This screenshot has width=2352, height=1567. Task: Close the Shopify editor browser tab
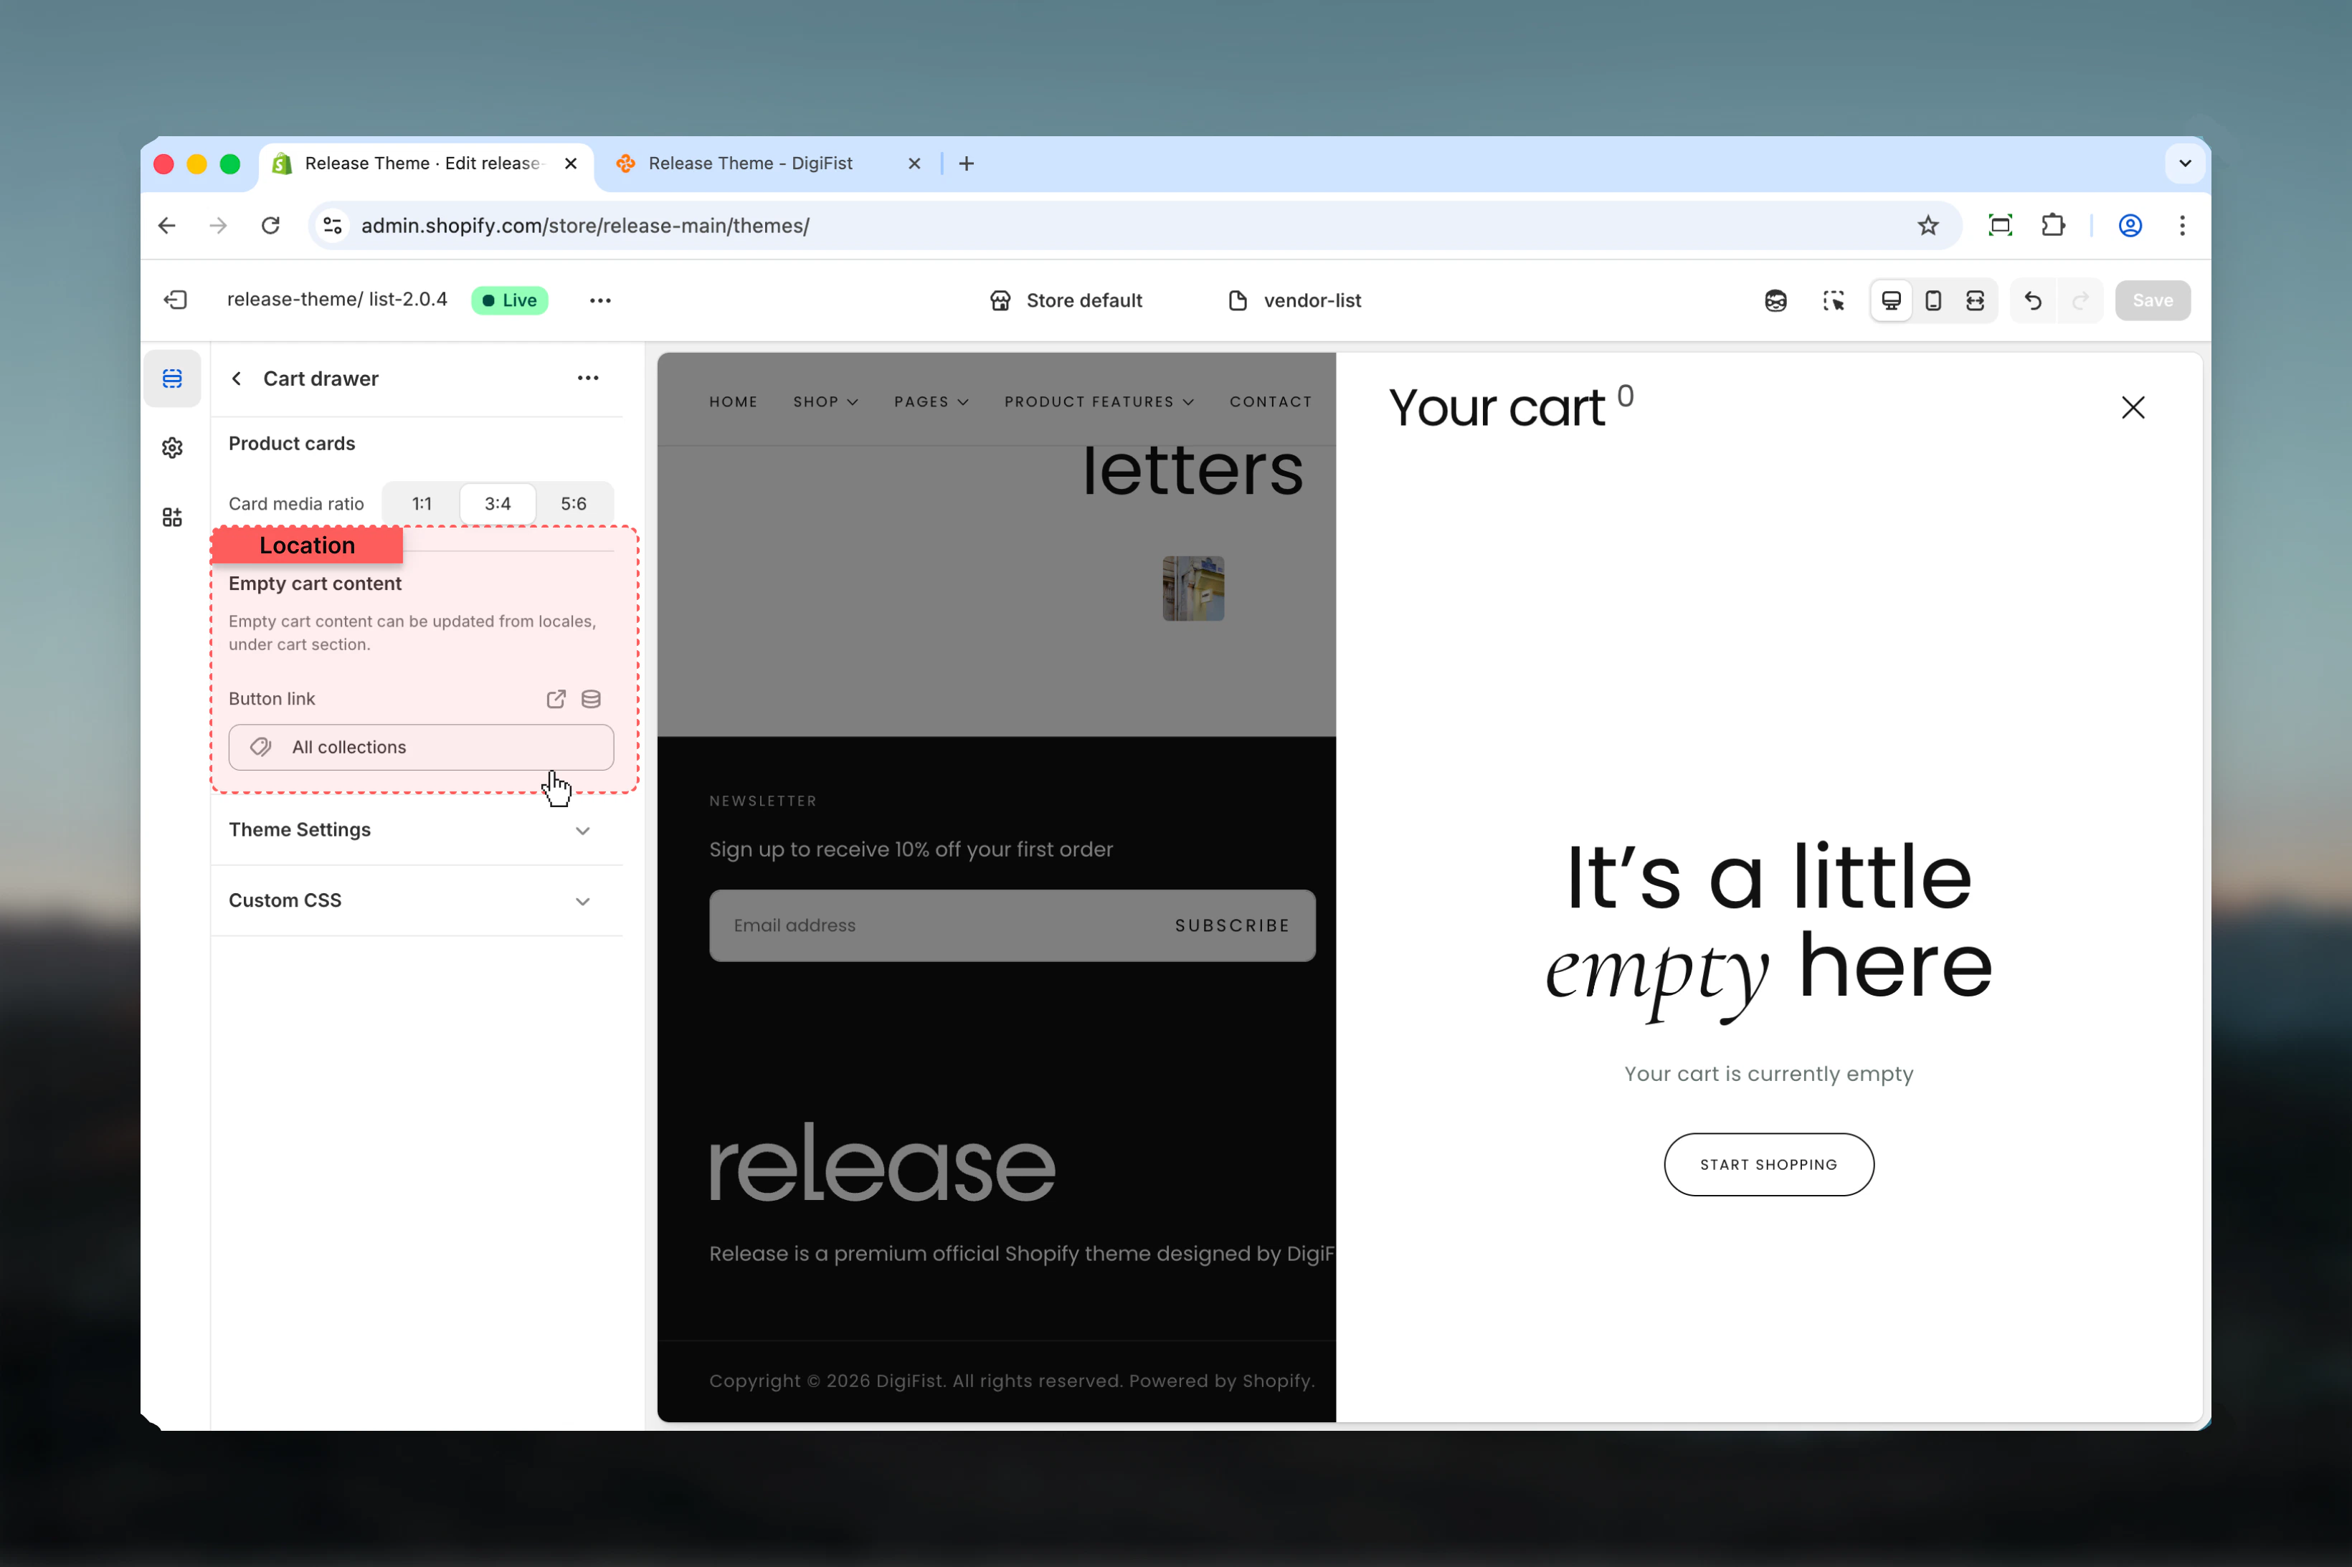(x=571, y=164)
